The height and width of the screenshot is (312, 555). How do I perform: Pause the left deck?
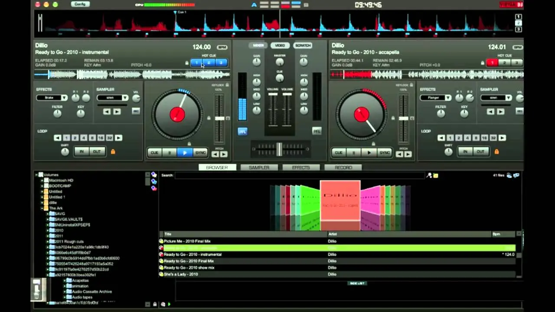(170, 153)
